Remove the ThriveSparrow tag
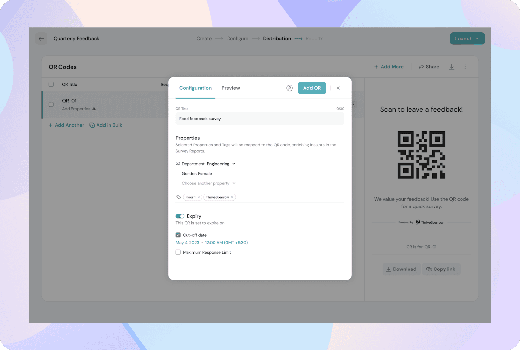This screenshot has width=520, height=350. (x=232, y=197)
